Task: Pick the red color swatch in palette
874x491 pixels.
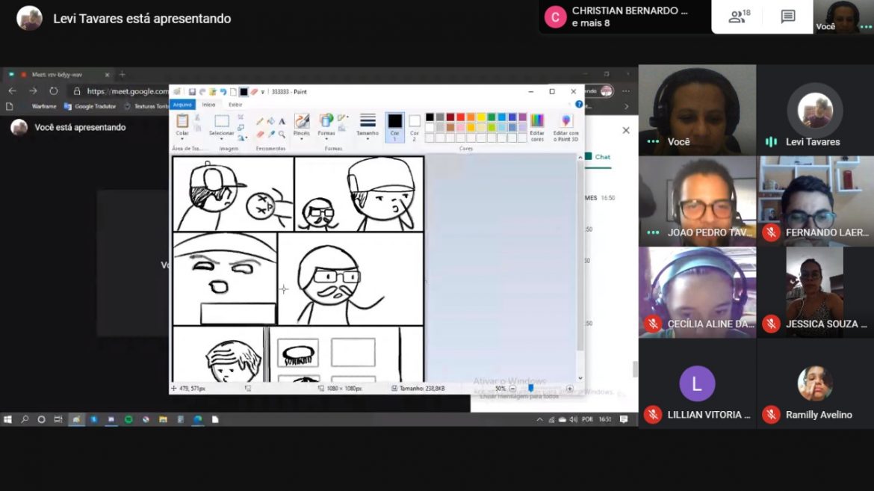Action: click(x=460, y=117)
